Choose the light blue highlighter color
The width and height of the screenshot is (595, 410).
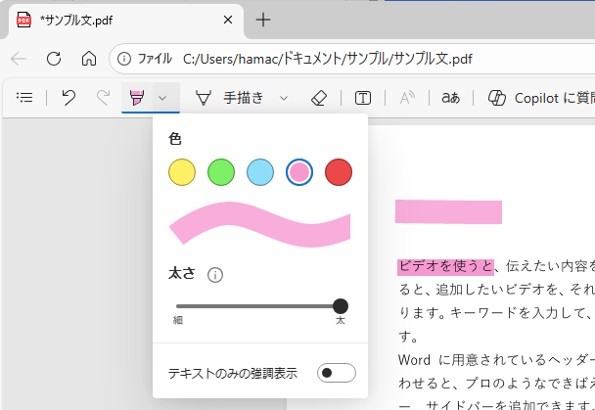[x=260, y=172]
